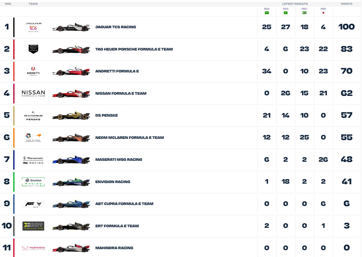
Task: Click Envision's total of 41 points
Action: 346,182
